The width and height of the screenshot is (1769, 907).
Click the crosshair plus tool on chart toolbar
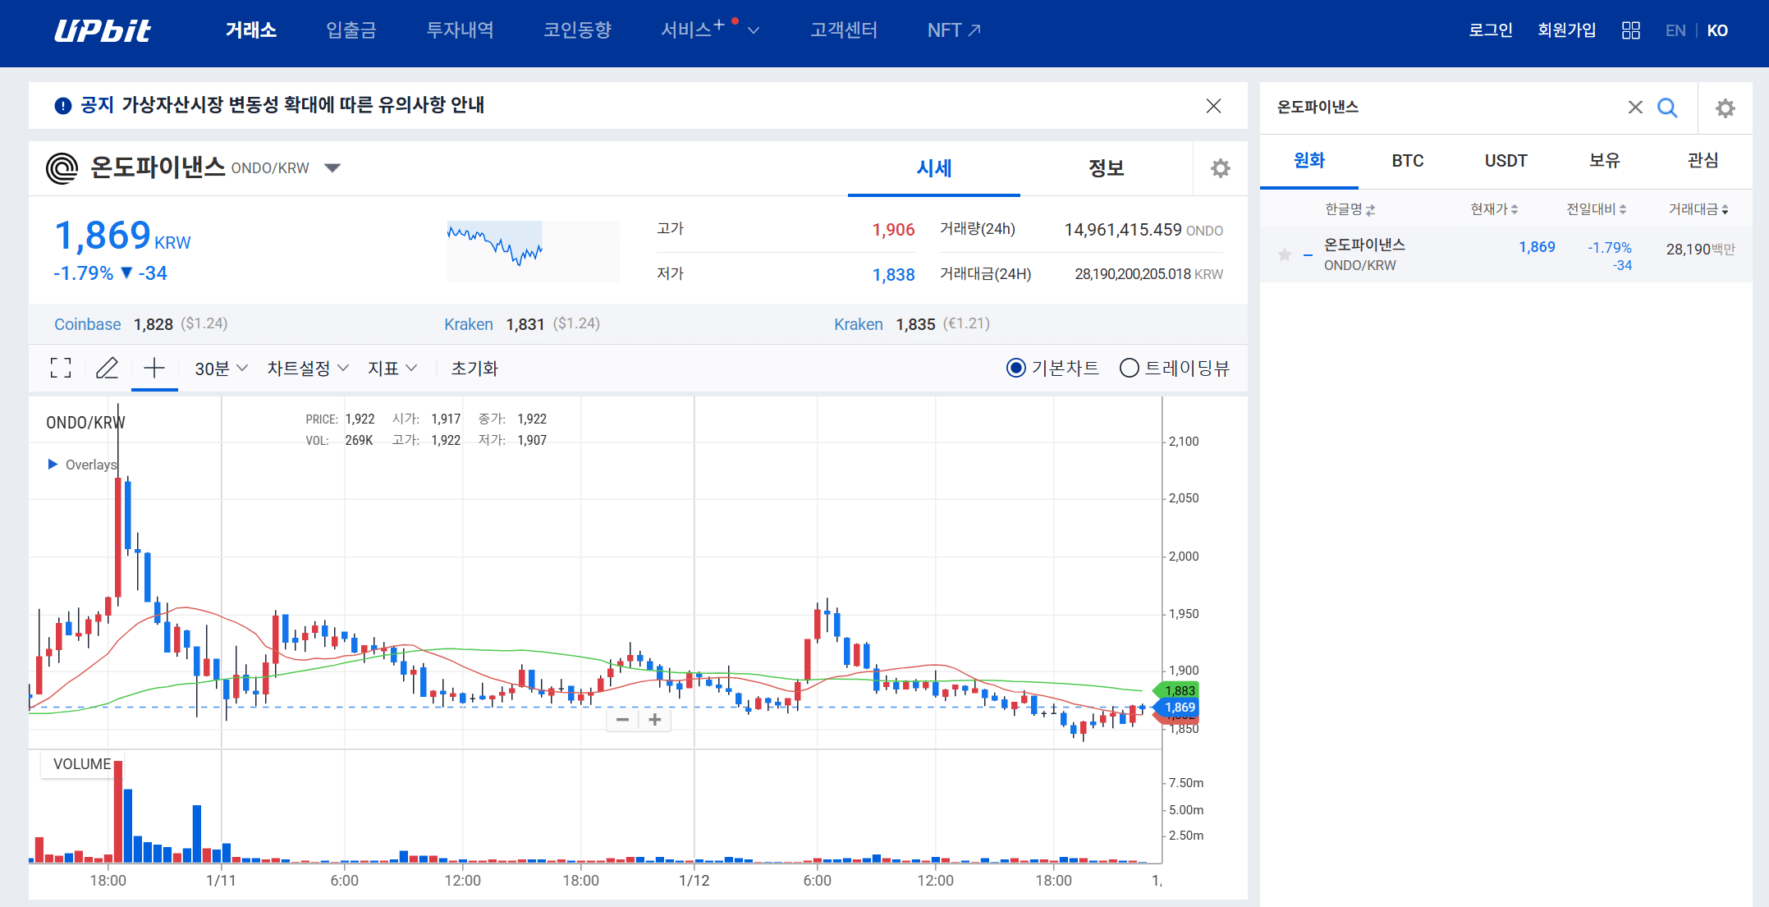[154, 368]
